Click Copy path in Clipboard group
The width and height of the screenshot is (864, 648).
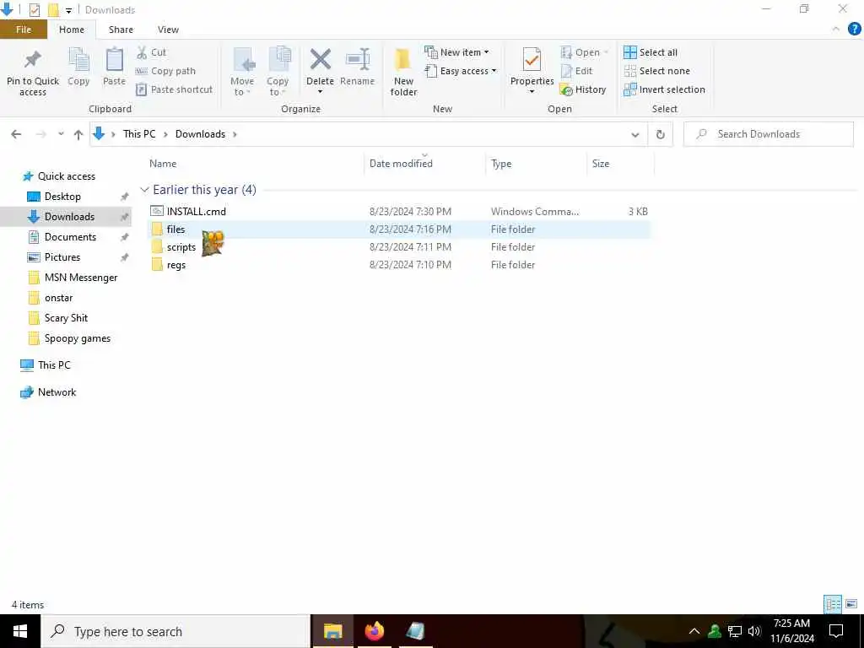coord(166,71)
